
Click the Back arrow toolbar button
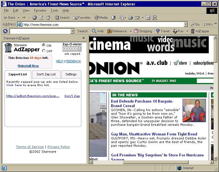(9, 18)
